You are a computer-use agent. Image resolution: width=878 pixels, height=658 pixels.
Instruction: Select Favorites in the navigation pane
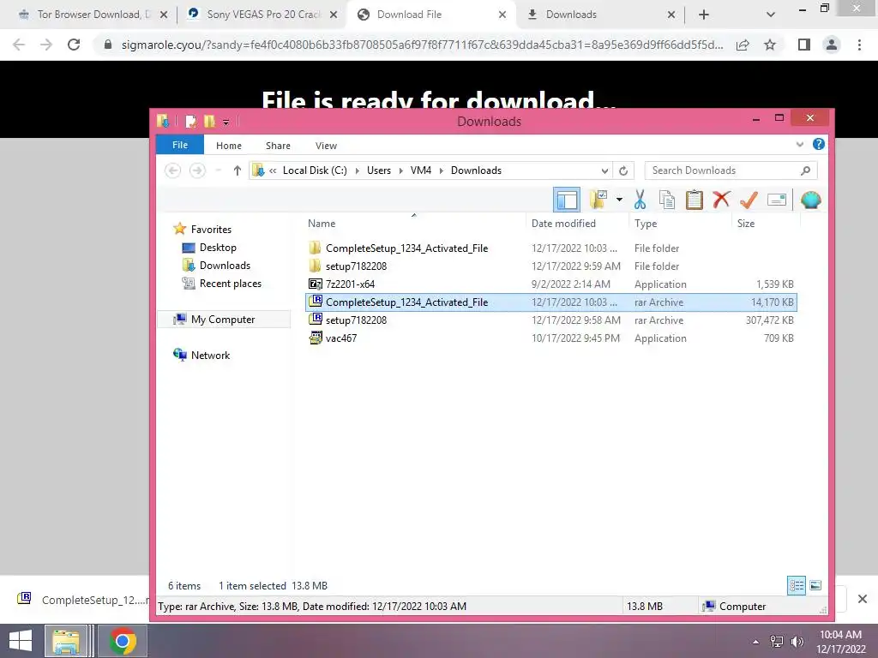pos(211,229)
